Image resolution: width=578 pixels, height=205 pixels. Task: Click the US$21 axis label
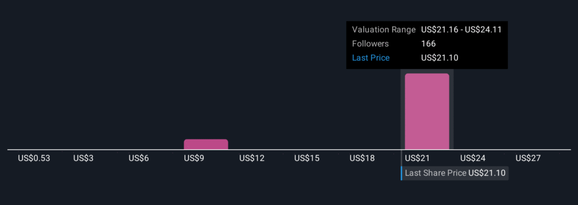417,159
